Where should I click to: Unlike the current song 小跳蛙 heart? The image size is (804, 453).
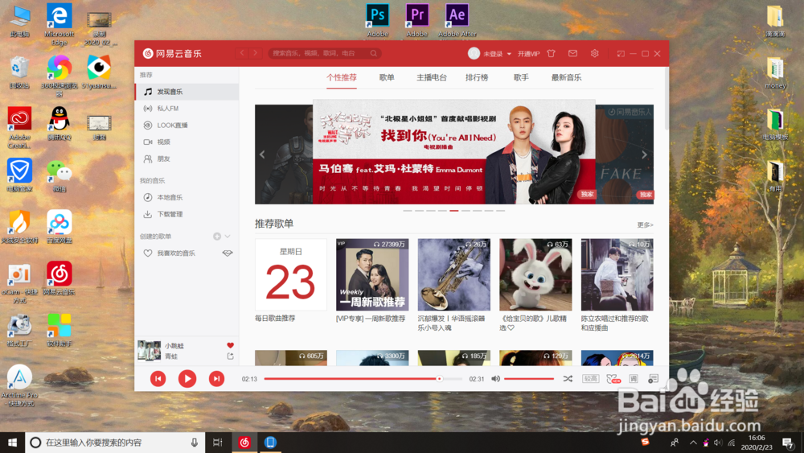[x=230, y=345]
